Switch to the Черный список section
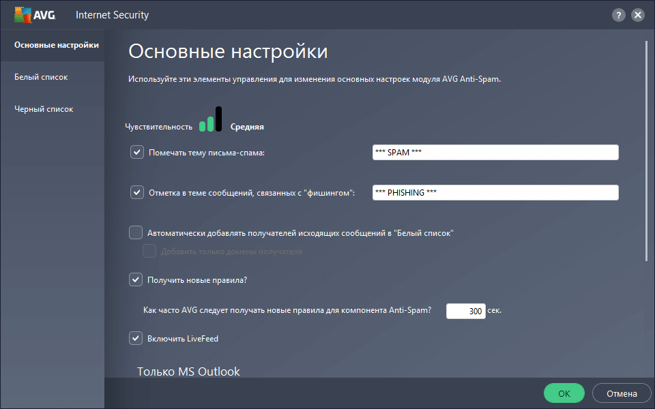This screenshot has width=655, height=409. [x=43, y=108]
